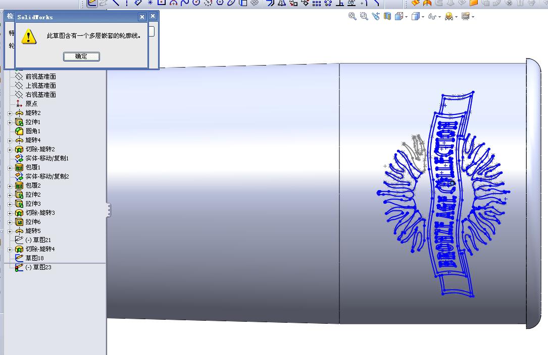The height and width of the screenshot is (355, 548).
Task: Expand the 切除-旋转2 feature node
Action: [10, 150]
